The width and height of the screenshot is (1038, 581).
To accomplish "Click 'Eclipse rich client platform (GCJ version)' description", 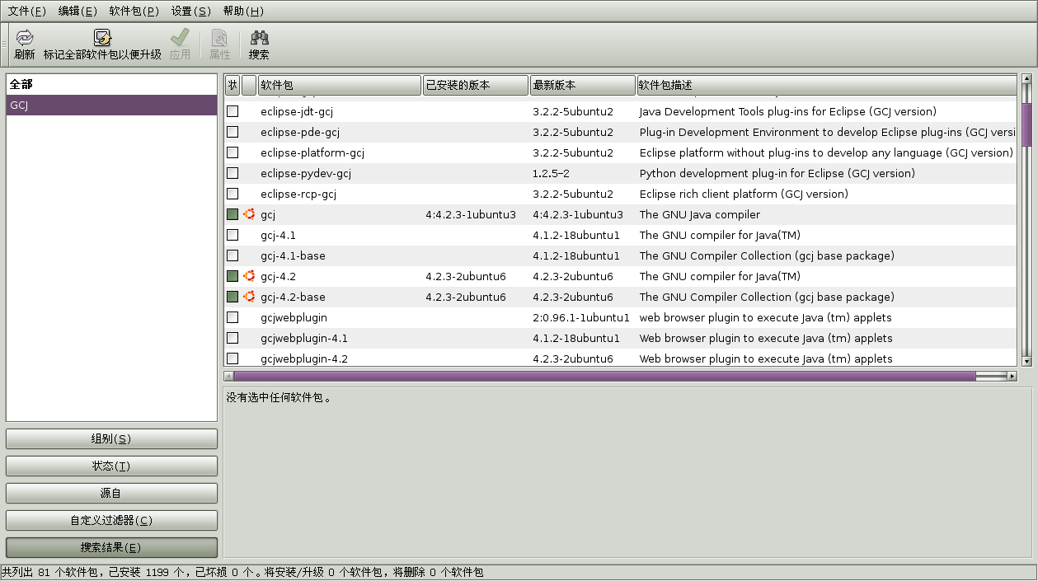I will [744, 194].
